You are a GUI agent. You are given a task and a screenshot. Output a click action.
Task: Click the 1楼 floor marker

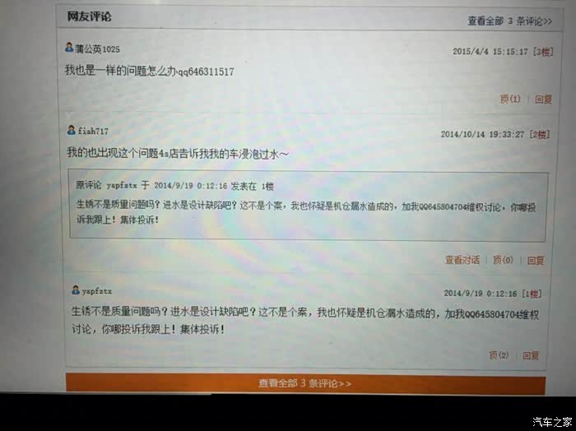532,294
